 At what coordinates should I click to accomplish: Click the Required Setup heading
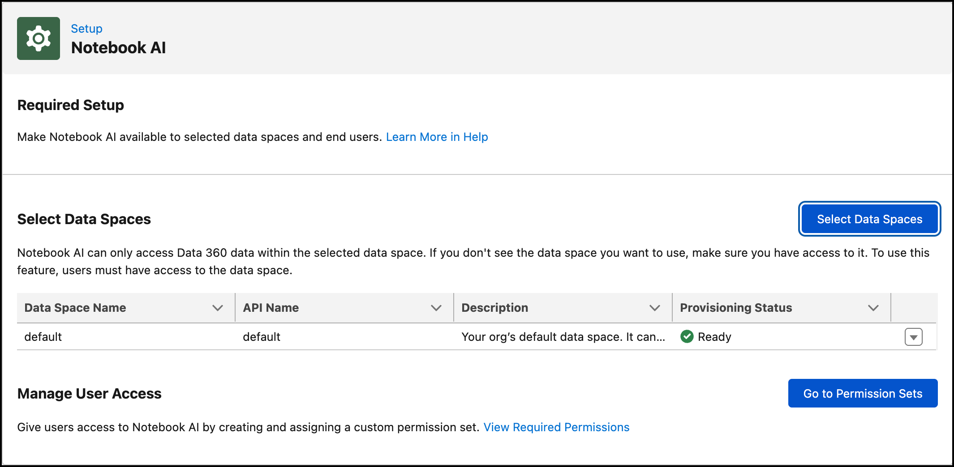point(70,105)
